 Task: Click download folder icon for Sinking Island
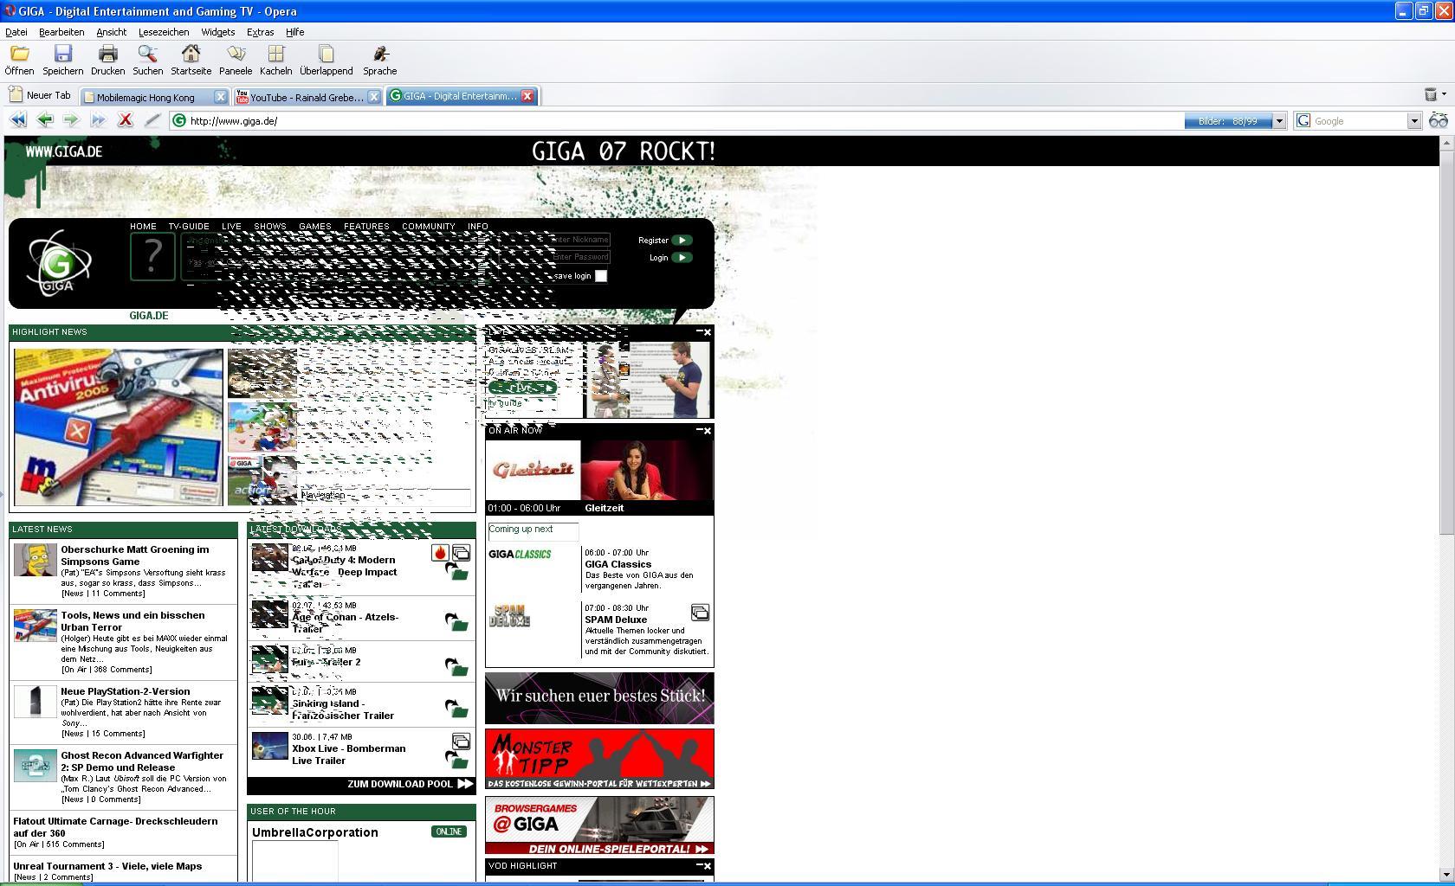tap(456, 709)
